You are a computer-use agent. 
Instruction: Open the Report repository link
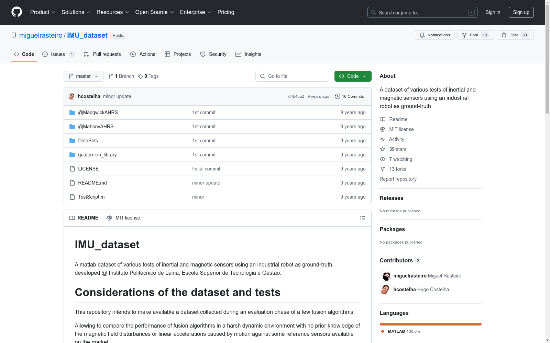click(398, 179)
